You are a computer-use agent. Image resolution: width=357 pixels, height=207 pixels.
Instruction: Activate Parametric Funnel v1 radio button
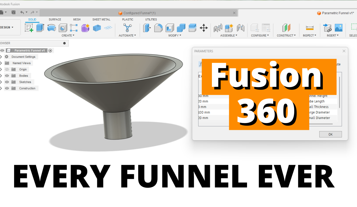(x=50, y=51)
